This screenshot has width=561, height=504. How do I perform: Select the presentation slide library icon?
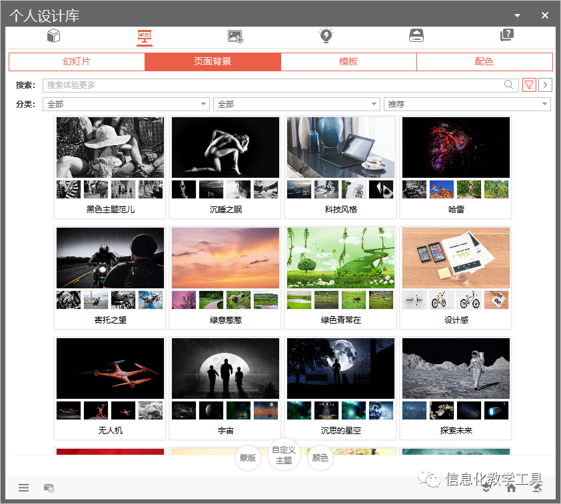pyautogui.click(x=145, y=37)
